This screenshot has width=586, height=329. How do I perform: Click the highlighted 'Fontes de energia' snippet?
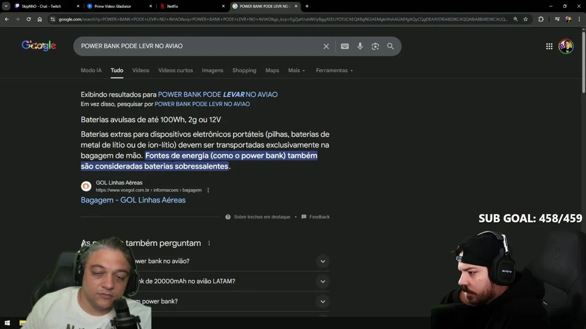coord(199,161)
